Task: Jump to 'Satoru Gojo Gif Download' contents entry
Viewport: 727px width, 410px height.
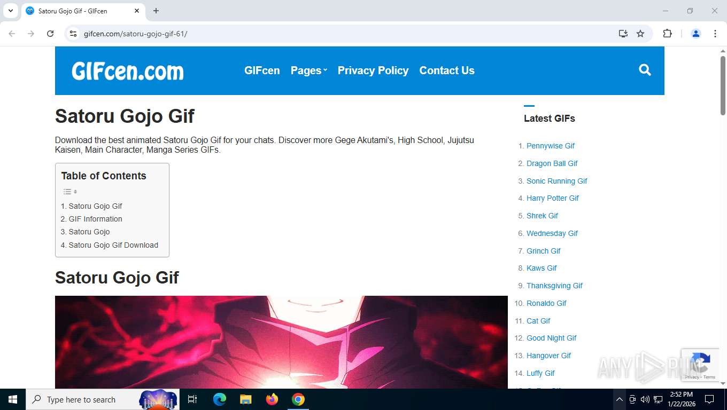Action: [x=110, y=245]
